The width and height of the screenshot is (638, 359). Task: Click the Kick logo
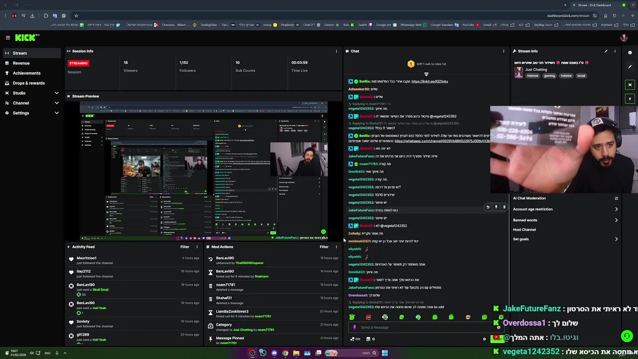pyautogui.click(x=27, y=37)
